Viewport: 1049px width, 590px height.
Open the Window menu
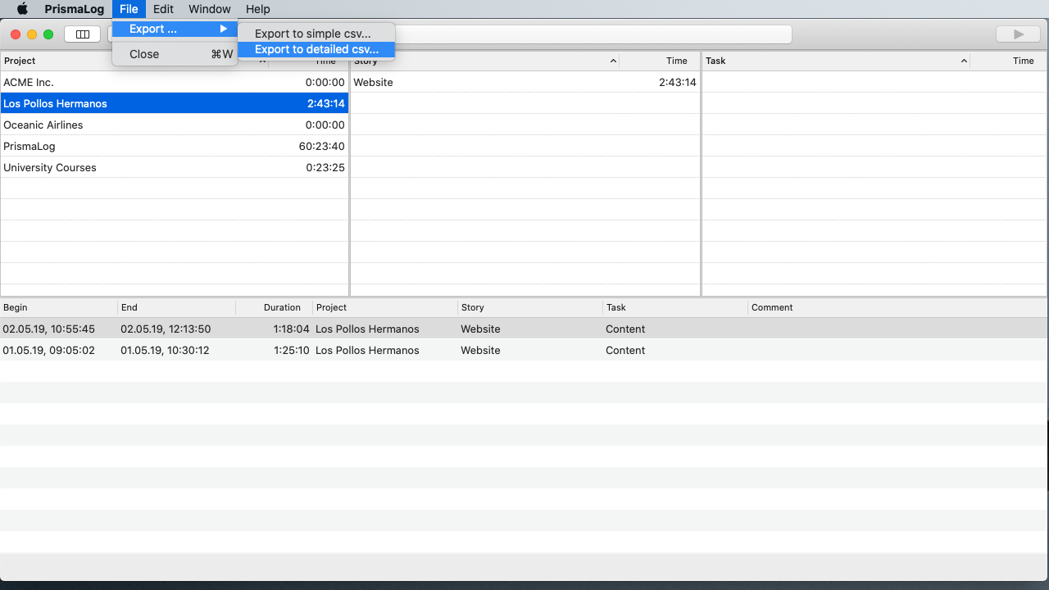tap(210, 9)
